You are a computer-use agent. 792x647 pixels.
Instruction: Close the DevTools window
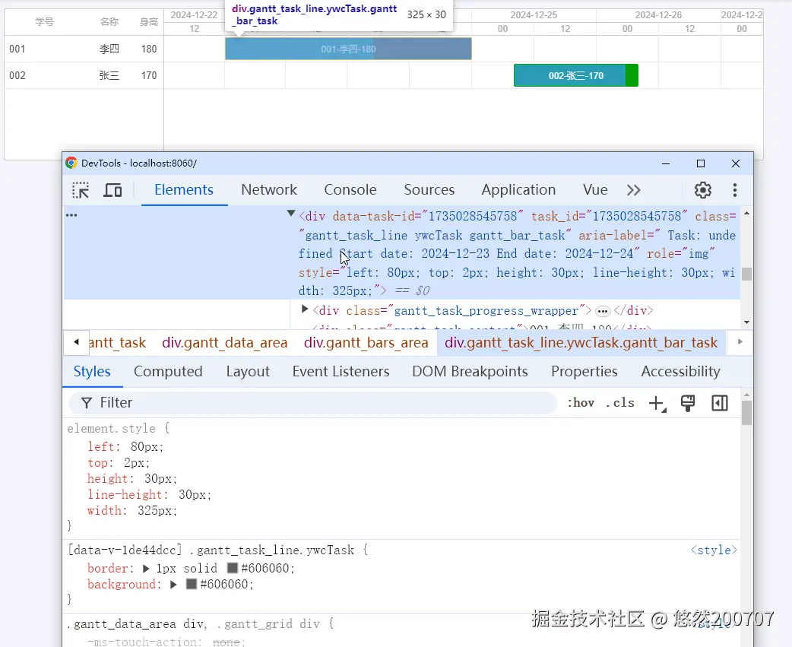736,163
